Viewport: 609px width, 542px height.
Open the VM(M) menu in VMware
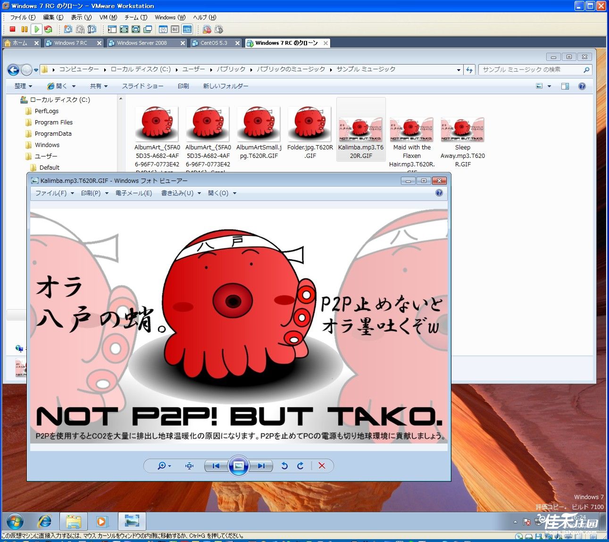(x=108, y=17)
